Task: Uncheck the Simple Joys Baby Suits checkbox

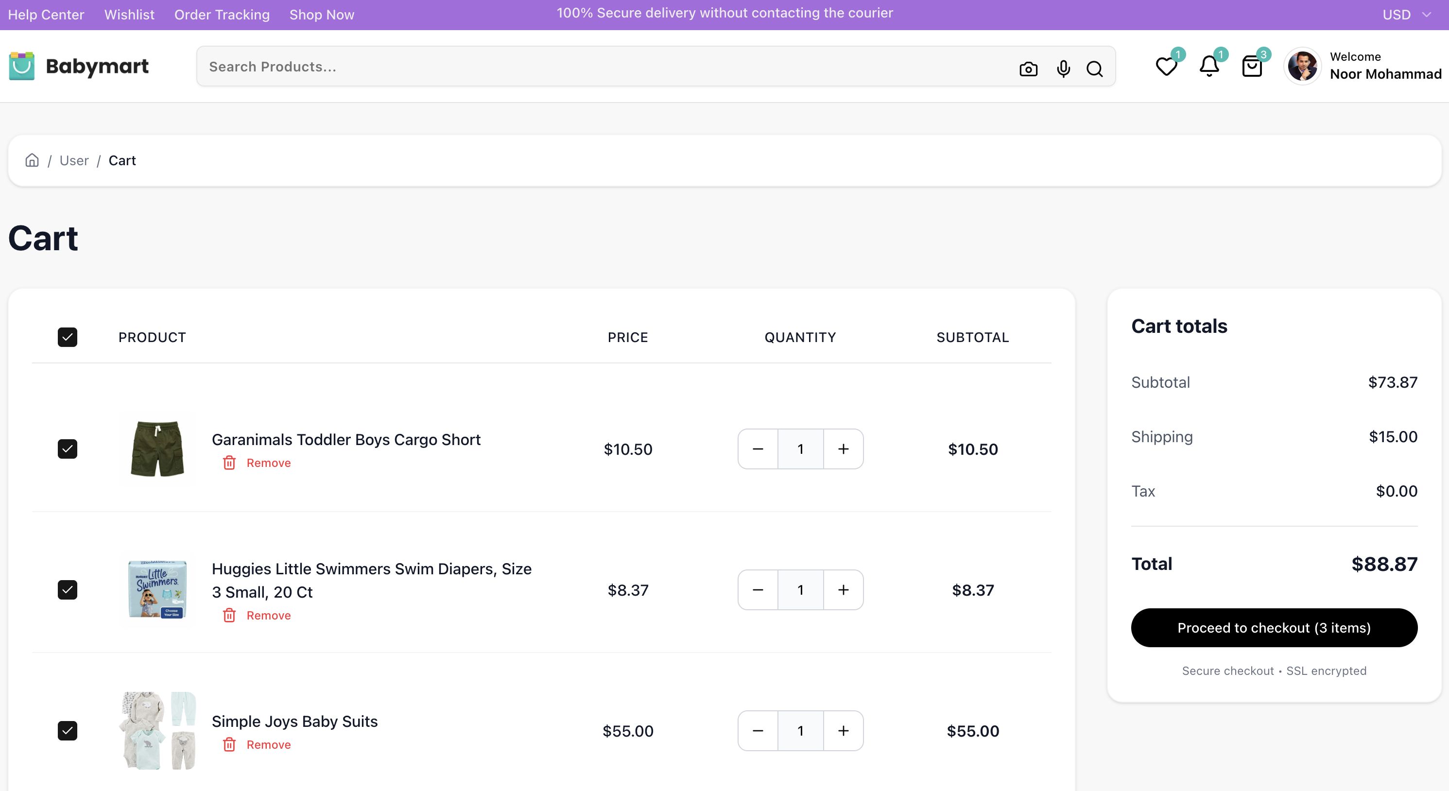Action: (x=68, y=730)
